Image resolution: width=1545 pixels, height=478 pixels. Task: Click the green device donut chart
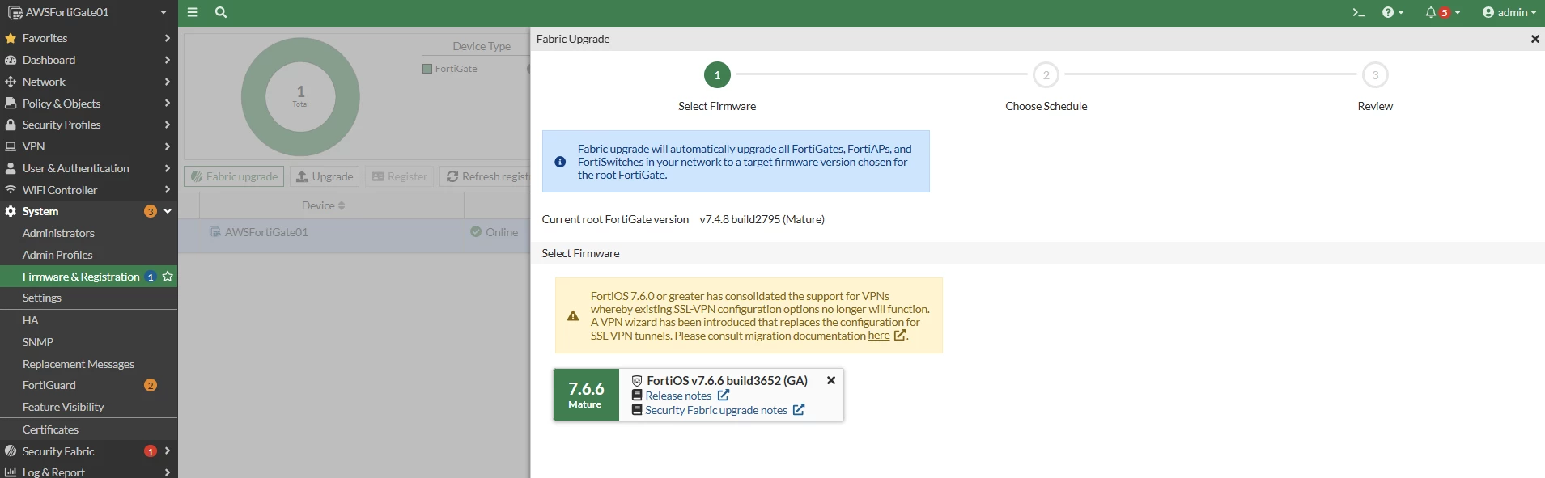click(300, 96)
